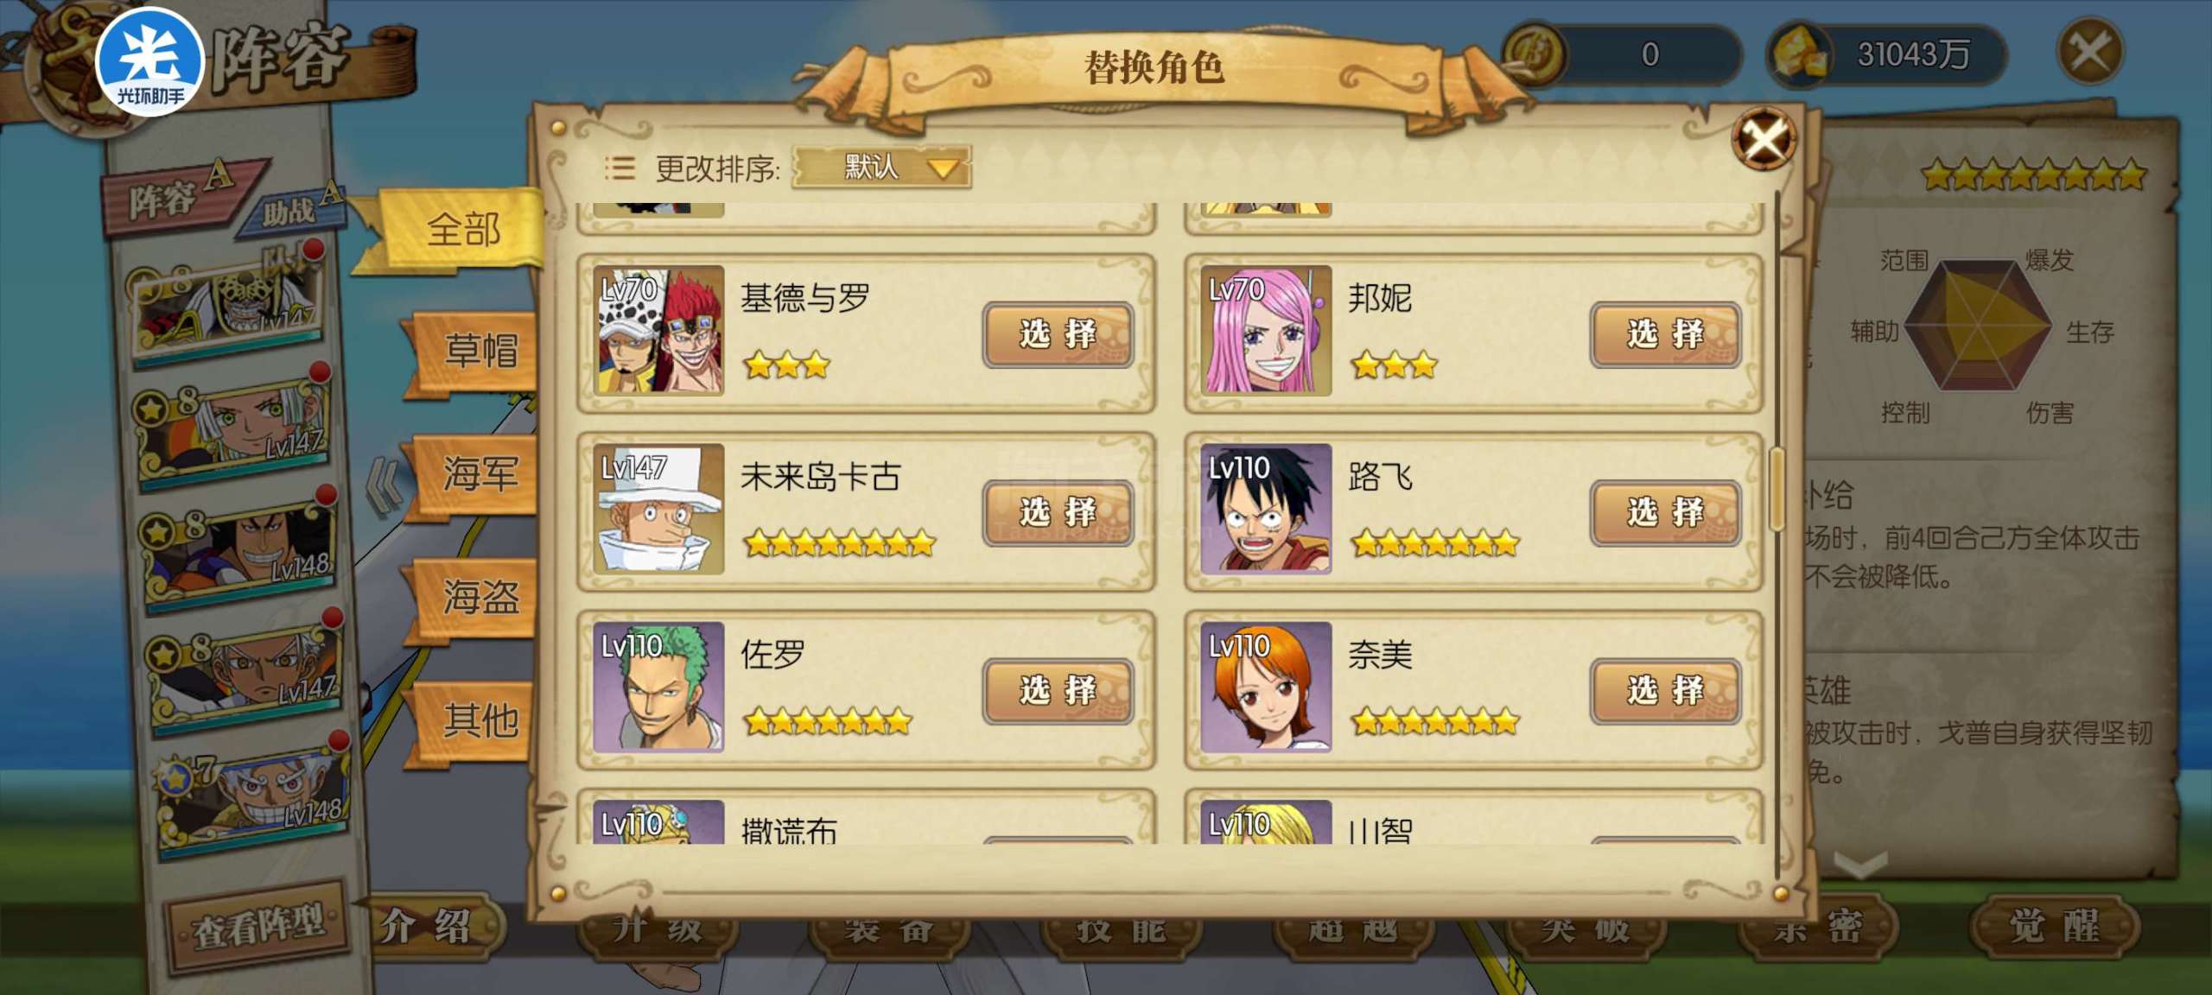Image resolution: width=2212 pixels, height=995 pixels.
Task: Close the 替换角色 dialog
Action: click(x=1764, y=139)
